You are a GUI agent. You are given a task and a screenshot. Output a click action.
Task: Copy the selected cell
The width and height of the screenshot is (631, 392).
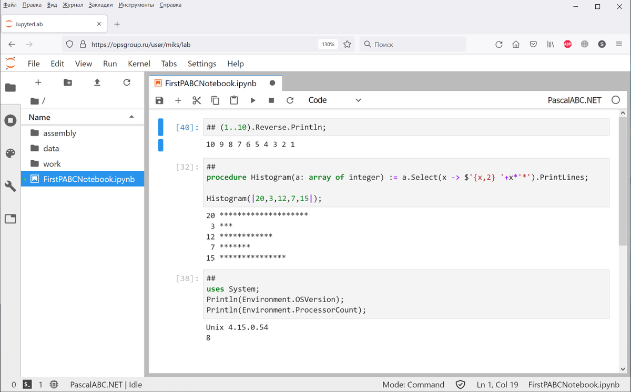click(x=216, y=100)
